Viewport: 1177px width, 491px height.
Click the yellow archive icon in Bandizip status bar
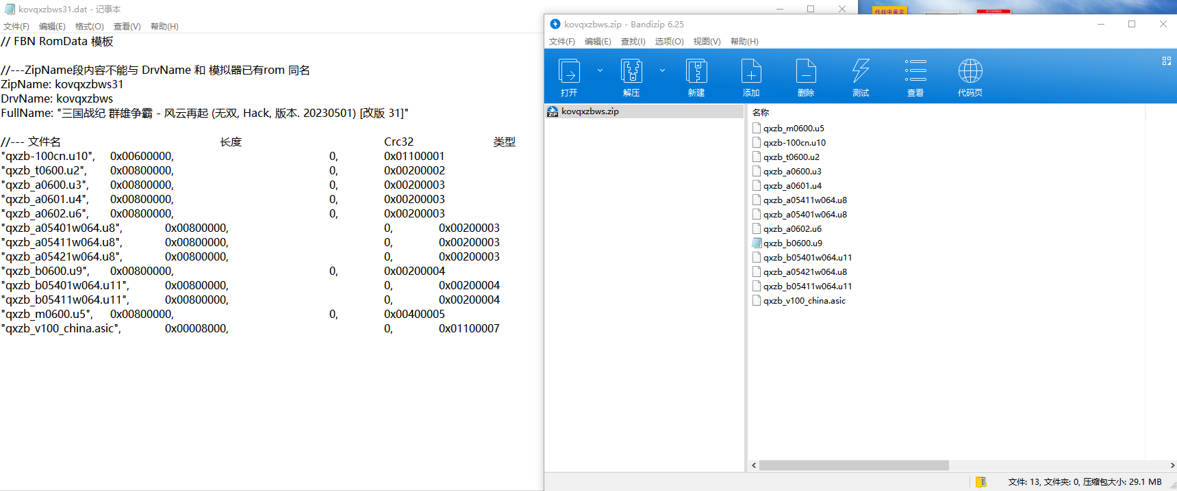981,481
